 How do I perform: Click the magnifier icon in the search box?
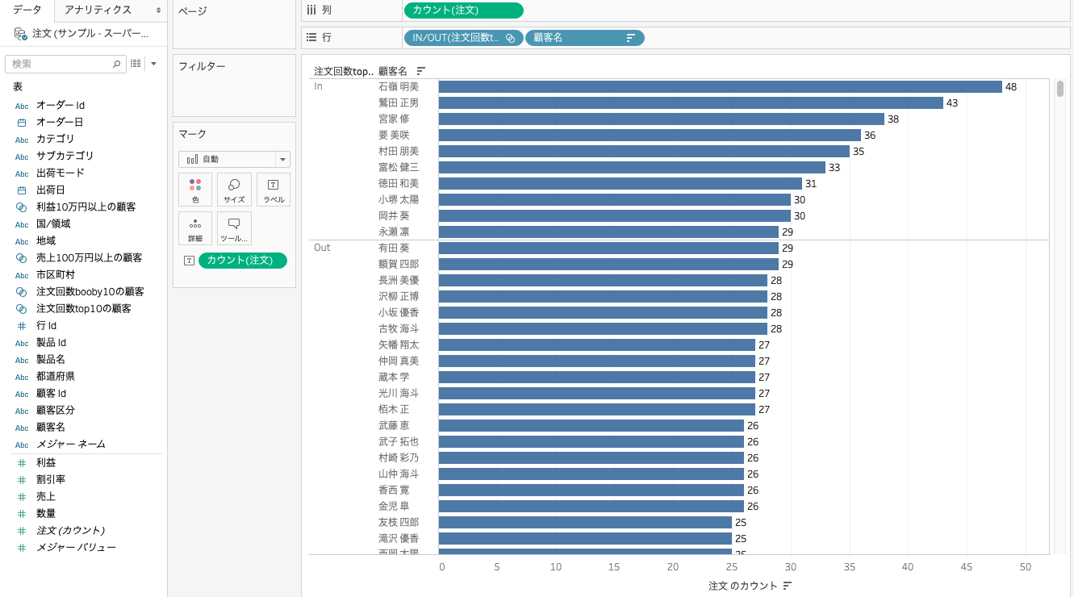click(x=116, y=64)
